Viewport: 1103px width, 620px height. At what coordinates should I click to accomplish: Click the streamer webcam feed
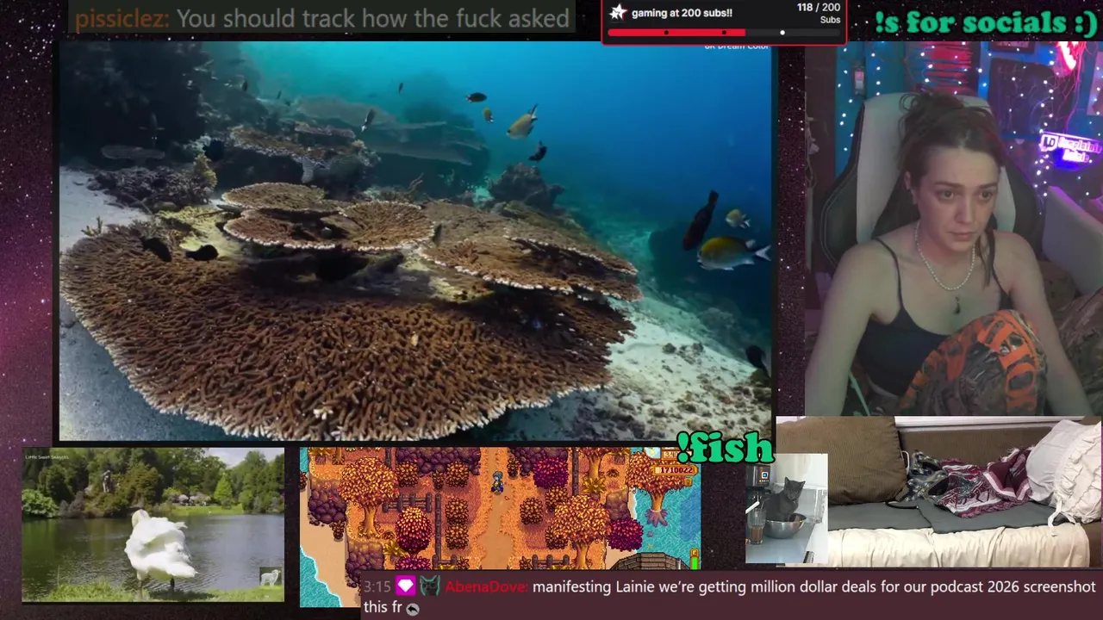(953, 229)
